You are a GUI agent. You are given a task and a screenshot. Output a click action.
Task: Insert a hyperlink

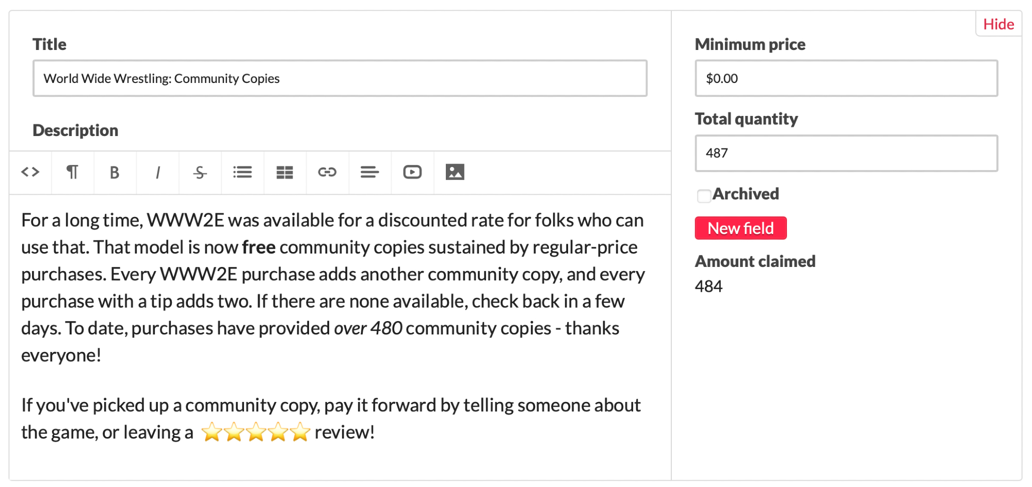(327, 172)
